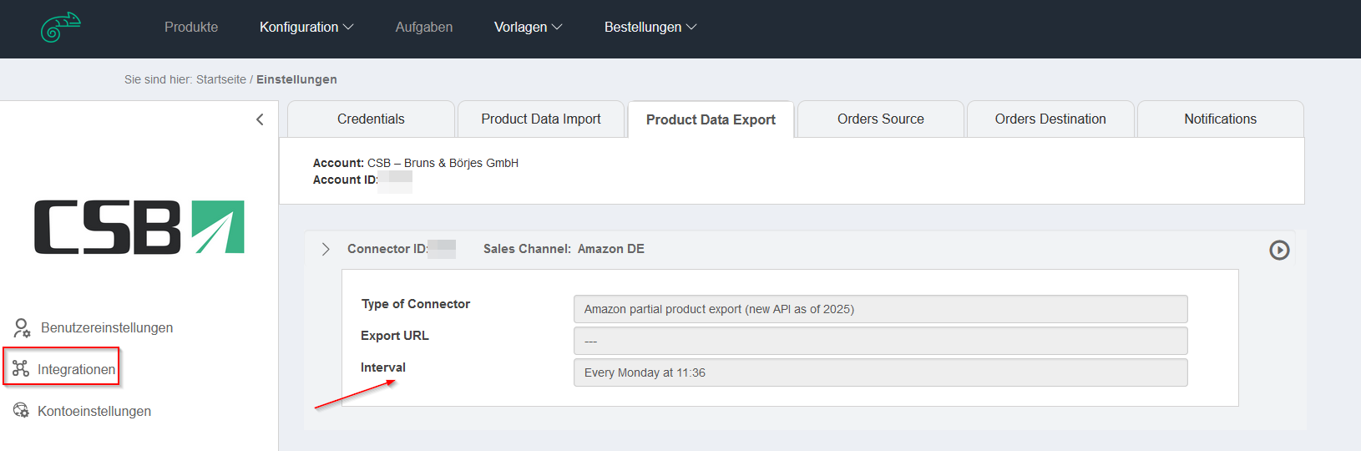Image resolution: width=1361 pixels, height=451 pixels.
Task: Click the 'Account ID:' label
Action: 346,180
